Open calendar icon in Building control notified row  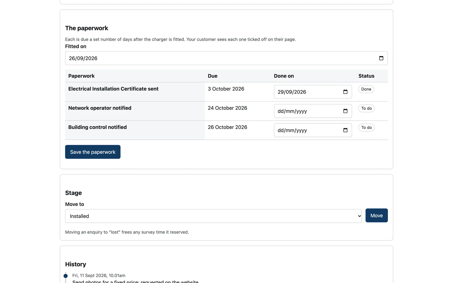(x=345, y=130)
